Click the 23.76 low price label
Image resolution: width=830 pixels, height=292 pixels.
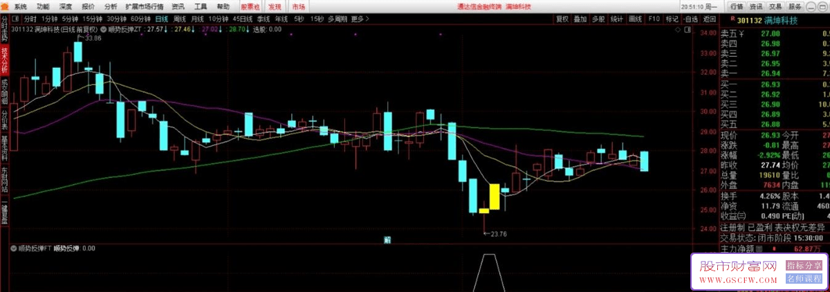tap(498, 234)
